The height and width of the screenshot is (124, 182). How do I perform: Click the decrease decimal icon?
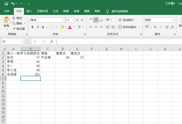[172, 27]
